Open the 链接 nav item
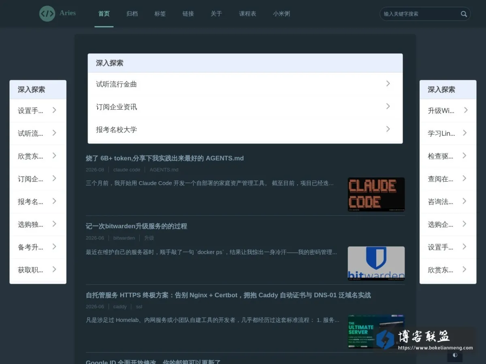Viewport: 486px width, 364px height. click(188, 14)
